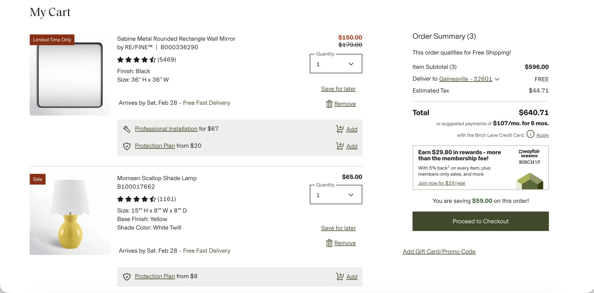Viewport: 594px width, 293px height.
Task: Click the shield icon for the $20 Protection Plan
Action: (127, 146)
